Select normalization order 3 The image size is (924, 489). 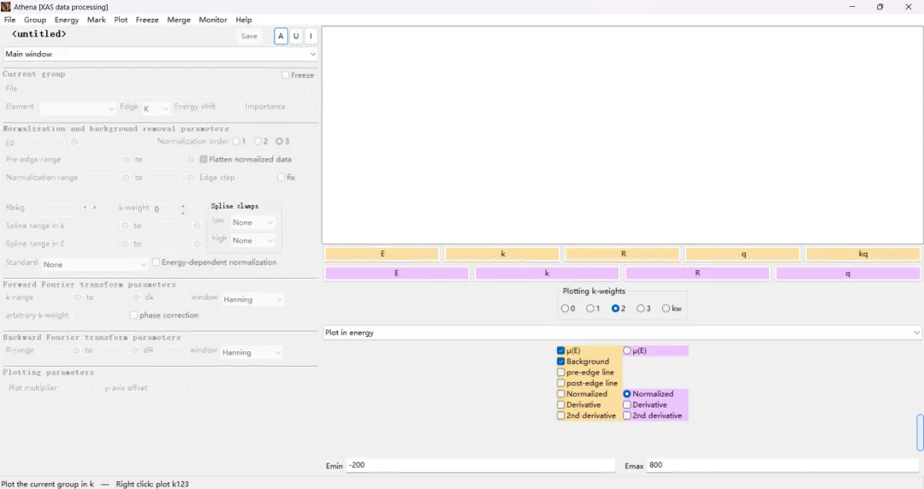pos(279,141)
